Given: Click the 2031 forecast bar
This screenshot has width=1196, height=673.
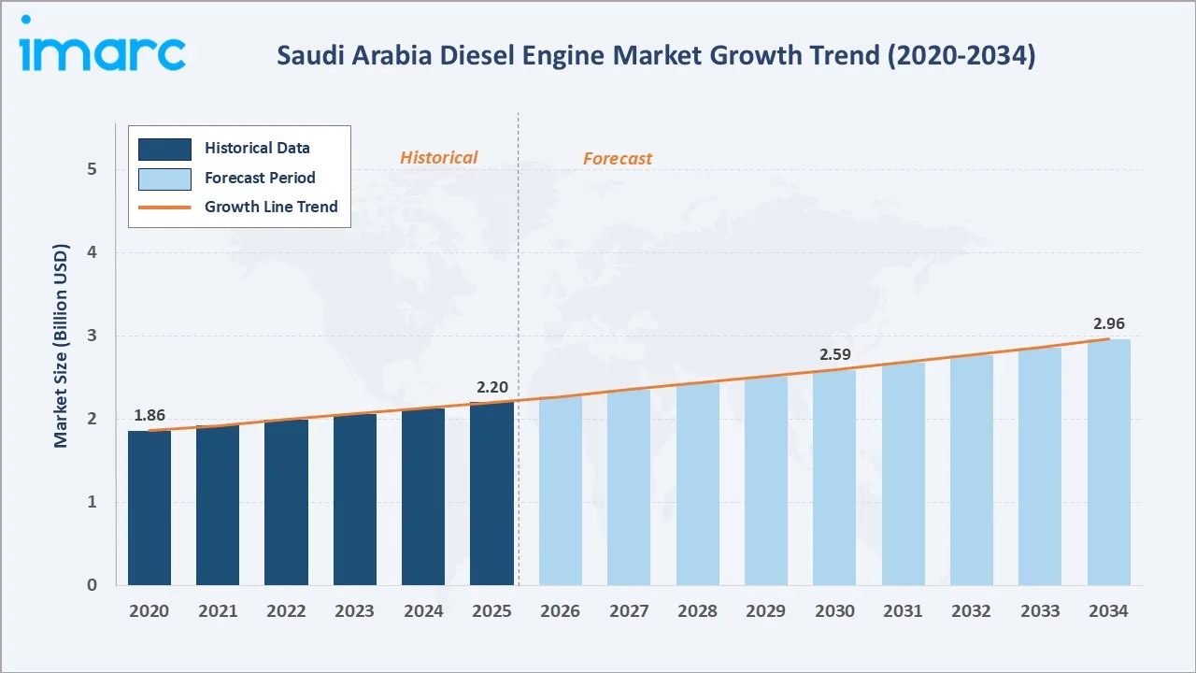Looking at the screenshot, I should 903,474.
